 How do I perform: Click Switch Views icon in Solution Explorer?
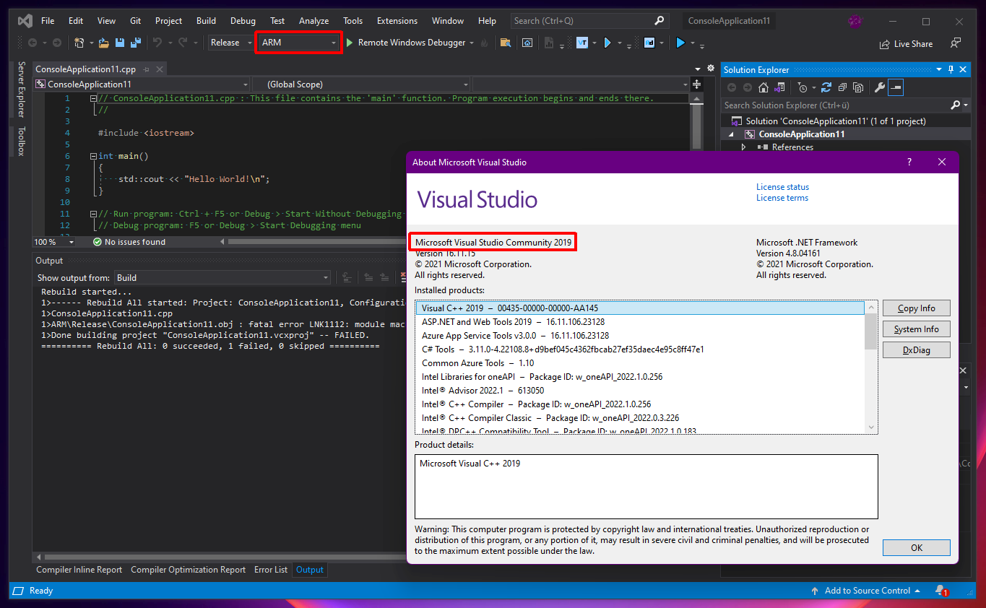(779, 87)
